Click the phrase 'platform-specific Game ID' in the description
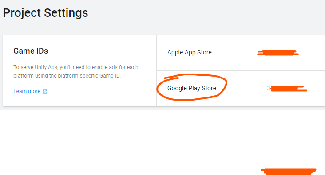Image resolution: width=325 pixels, height=175 pixels. pyautogui.click(x=89, y=76)
